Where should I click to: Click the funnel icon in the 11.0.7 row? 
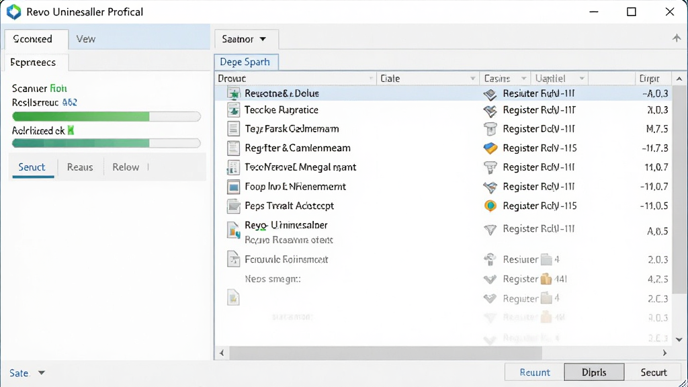(x=490, y=167)
